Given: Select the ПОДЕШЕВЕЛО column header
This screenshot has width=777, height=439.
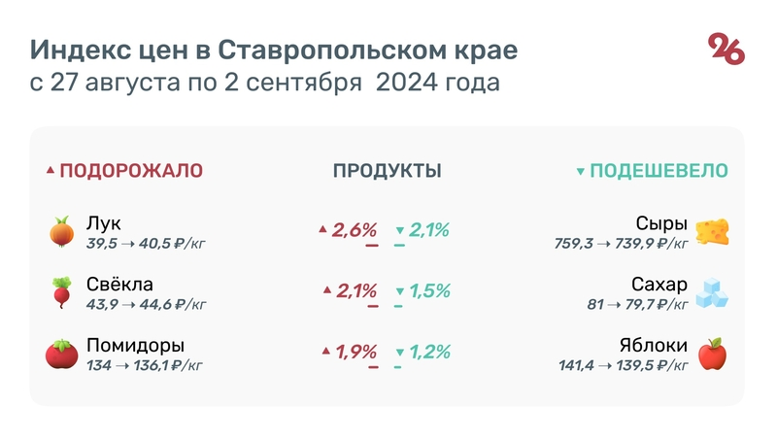Looking at the screenshot, I should pyautogui.click(x=659, y=171).
